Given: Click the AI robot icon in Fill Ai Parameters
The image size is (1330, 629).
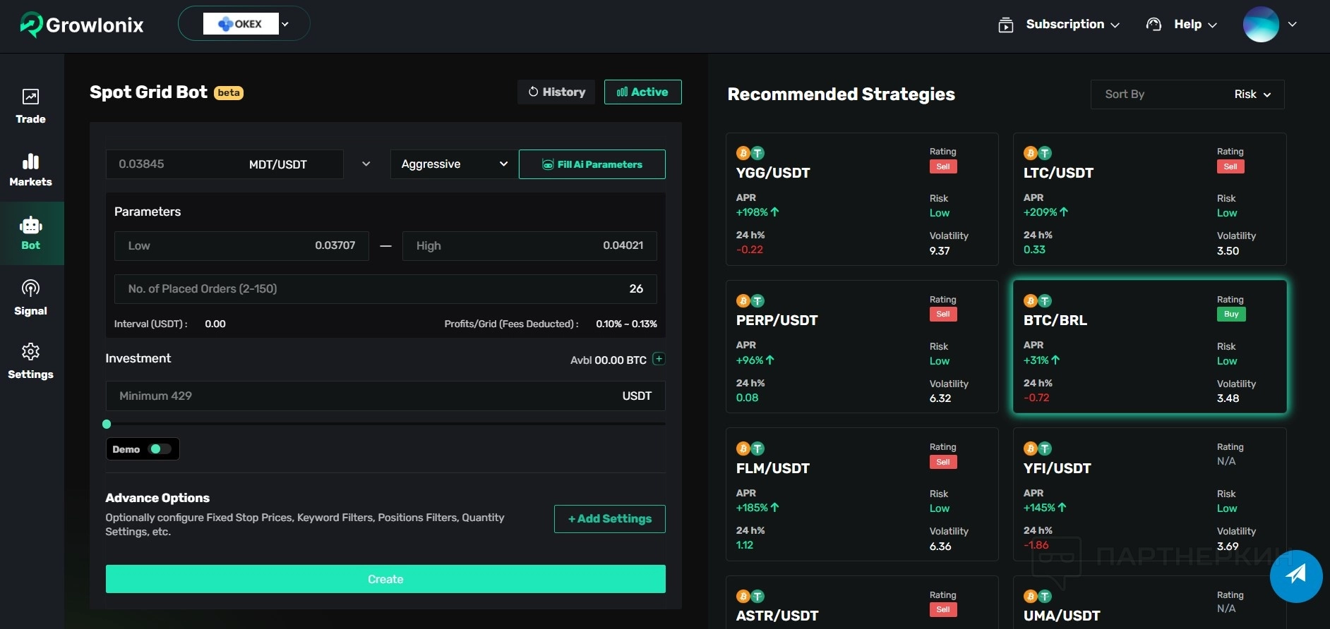Looking at the screenshot, I should click(548, 164).
